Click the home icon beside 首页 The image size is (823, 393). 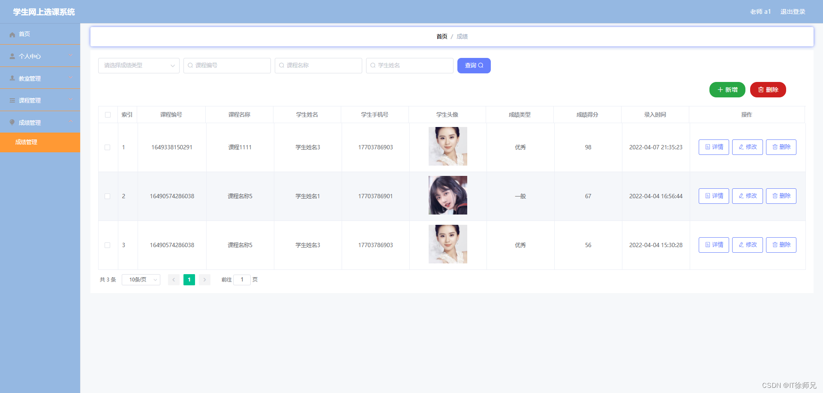[12, 34]
